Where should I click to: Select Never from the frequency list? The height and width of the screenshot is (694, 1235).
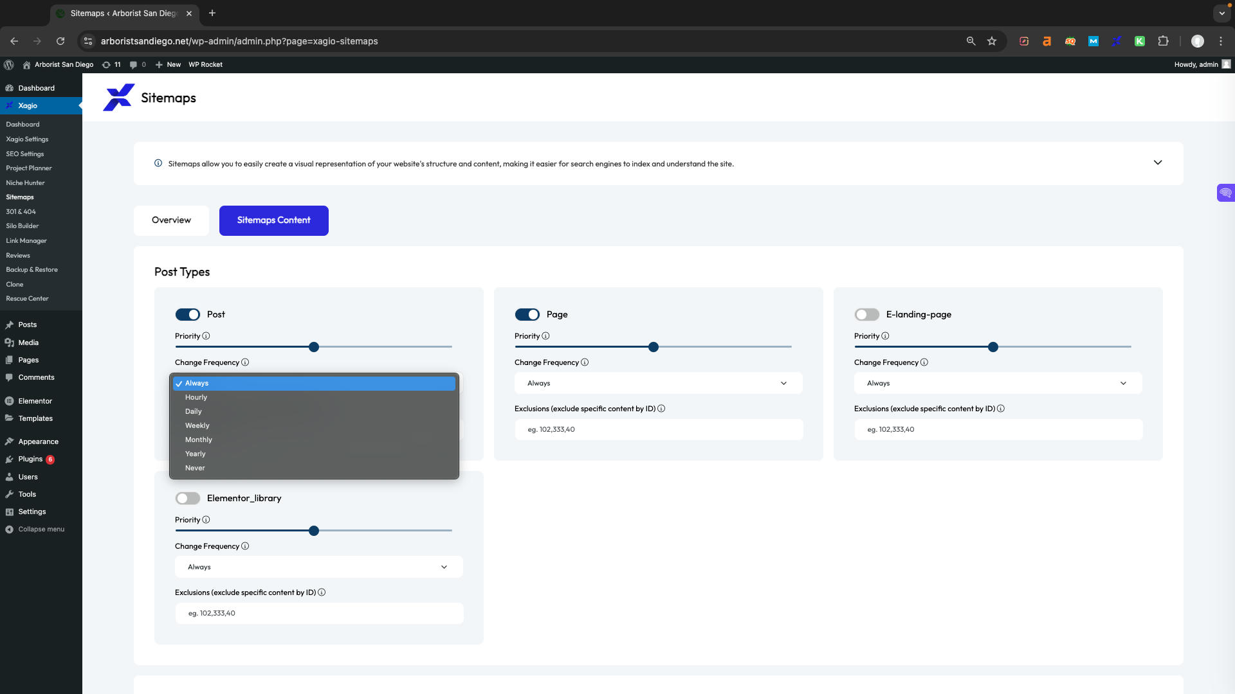click(314, 468)
